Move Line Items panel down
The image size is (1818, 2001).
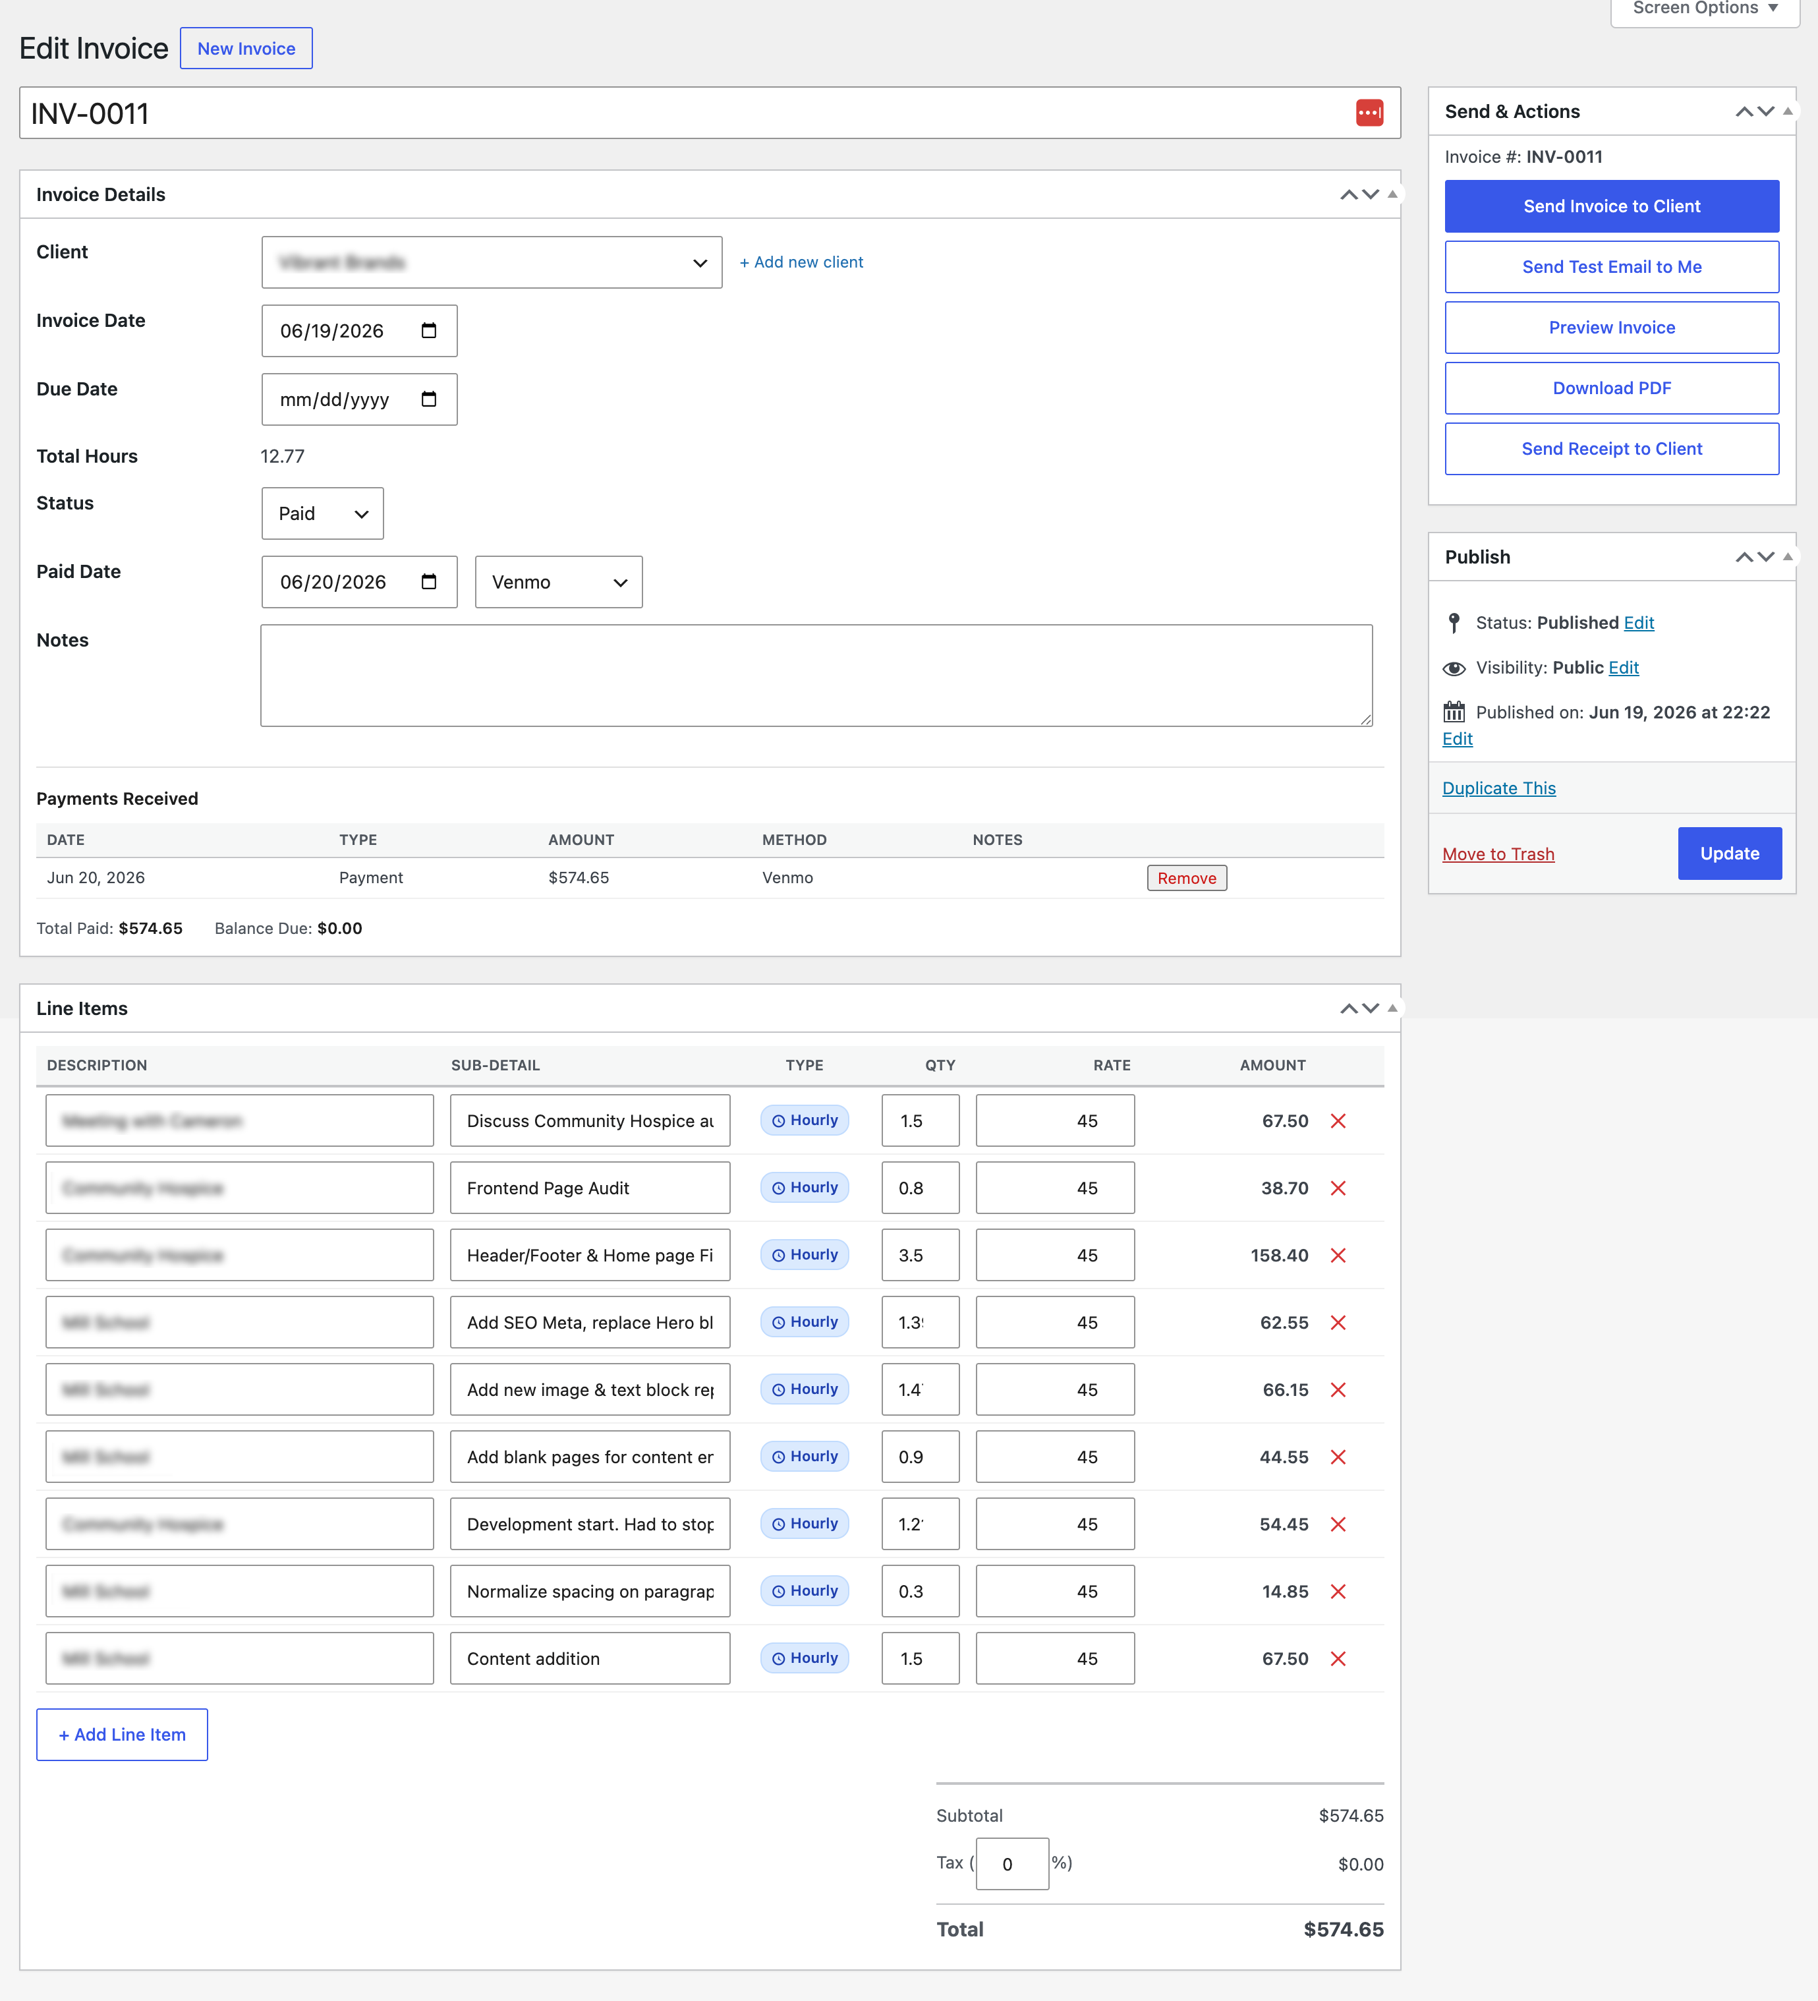click(x=1371, y=1008)
